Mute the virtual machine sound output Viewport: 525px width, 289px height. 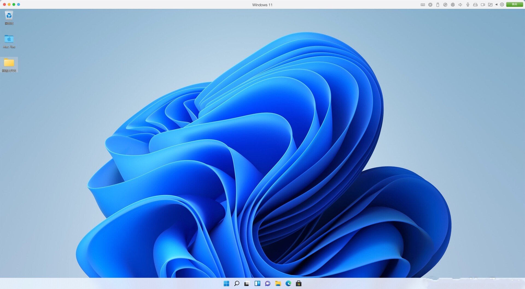click(x=460, y=5)
